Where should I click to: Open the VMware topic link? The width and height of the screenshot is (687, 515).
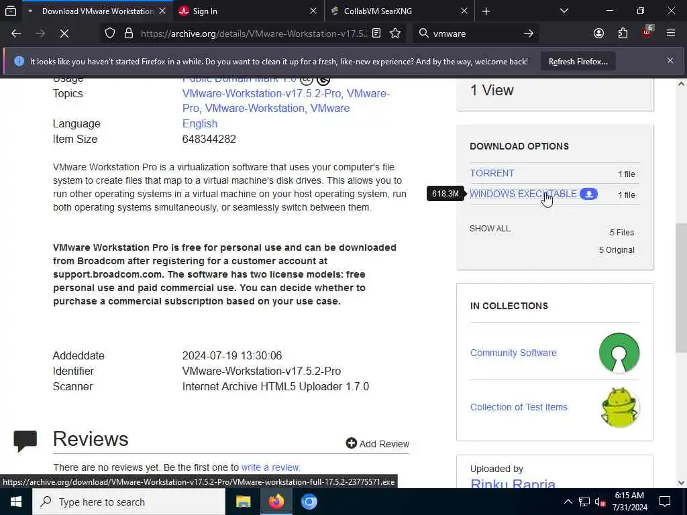[x=330, y=108]
